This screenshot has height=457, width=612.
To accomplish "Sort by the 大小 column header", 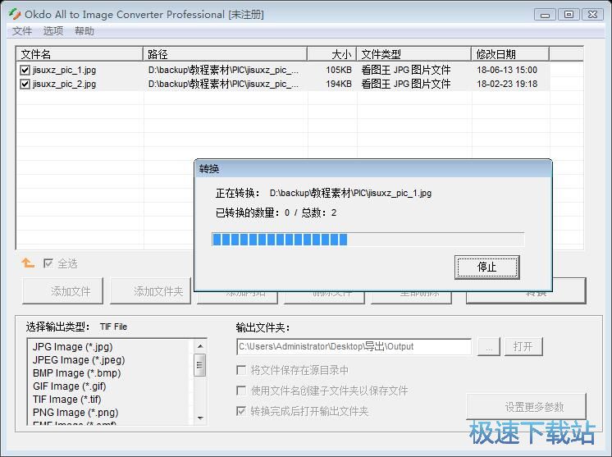I will tap(332, 54).
